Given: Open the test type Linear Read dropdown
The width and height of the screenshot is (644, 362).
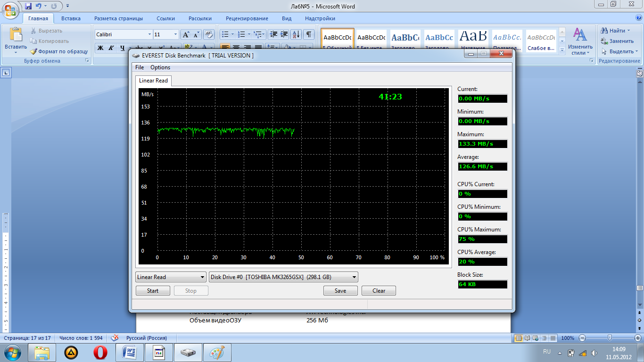Looking at the screenshot, I should 171,277.
